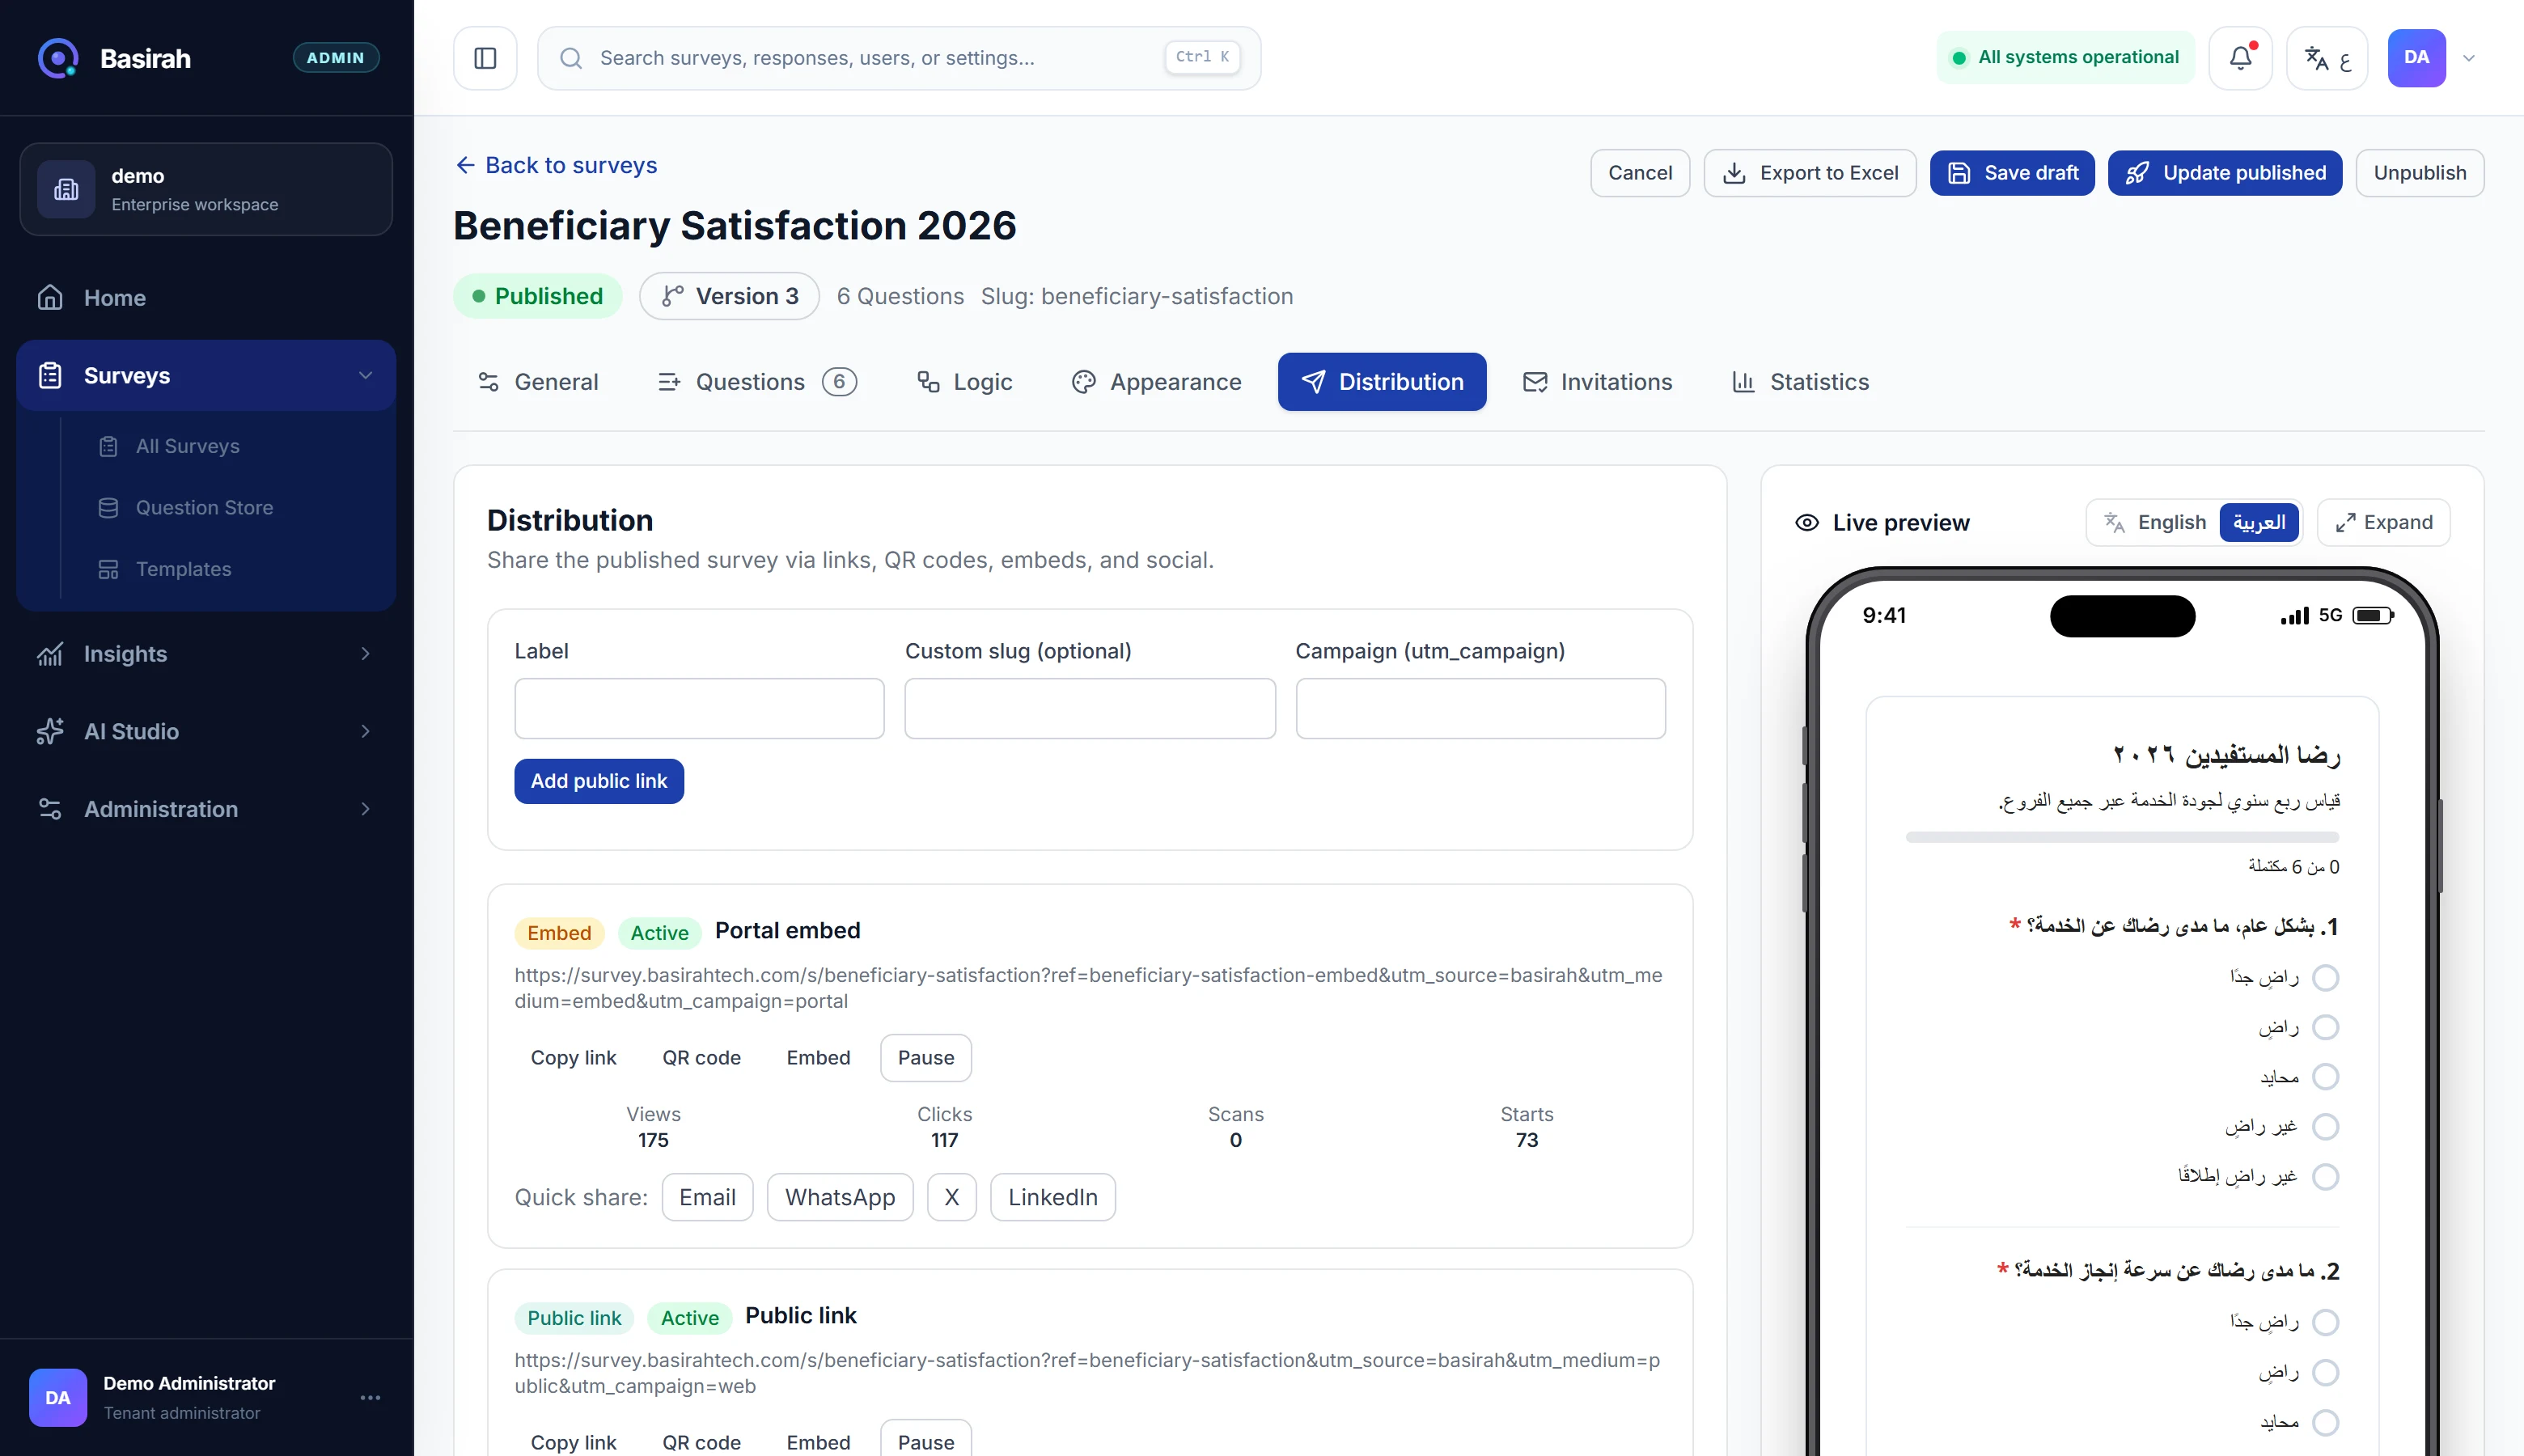Open the demo Enterprise workspace switcher
2524x1456 pixels.
click(x=206, y=189)
